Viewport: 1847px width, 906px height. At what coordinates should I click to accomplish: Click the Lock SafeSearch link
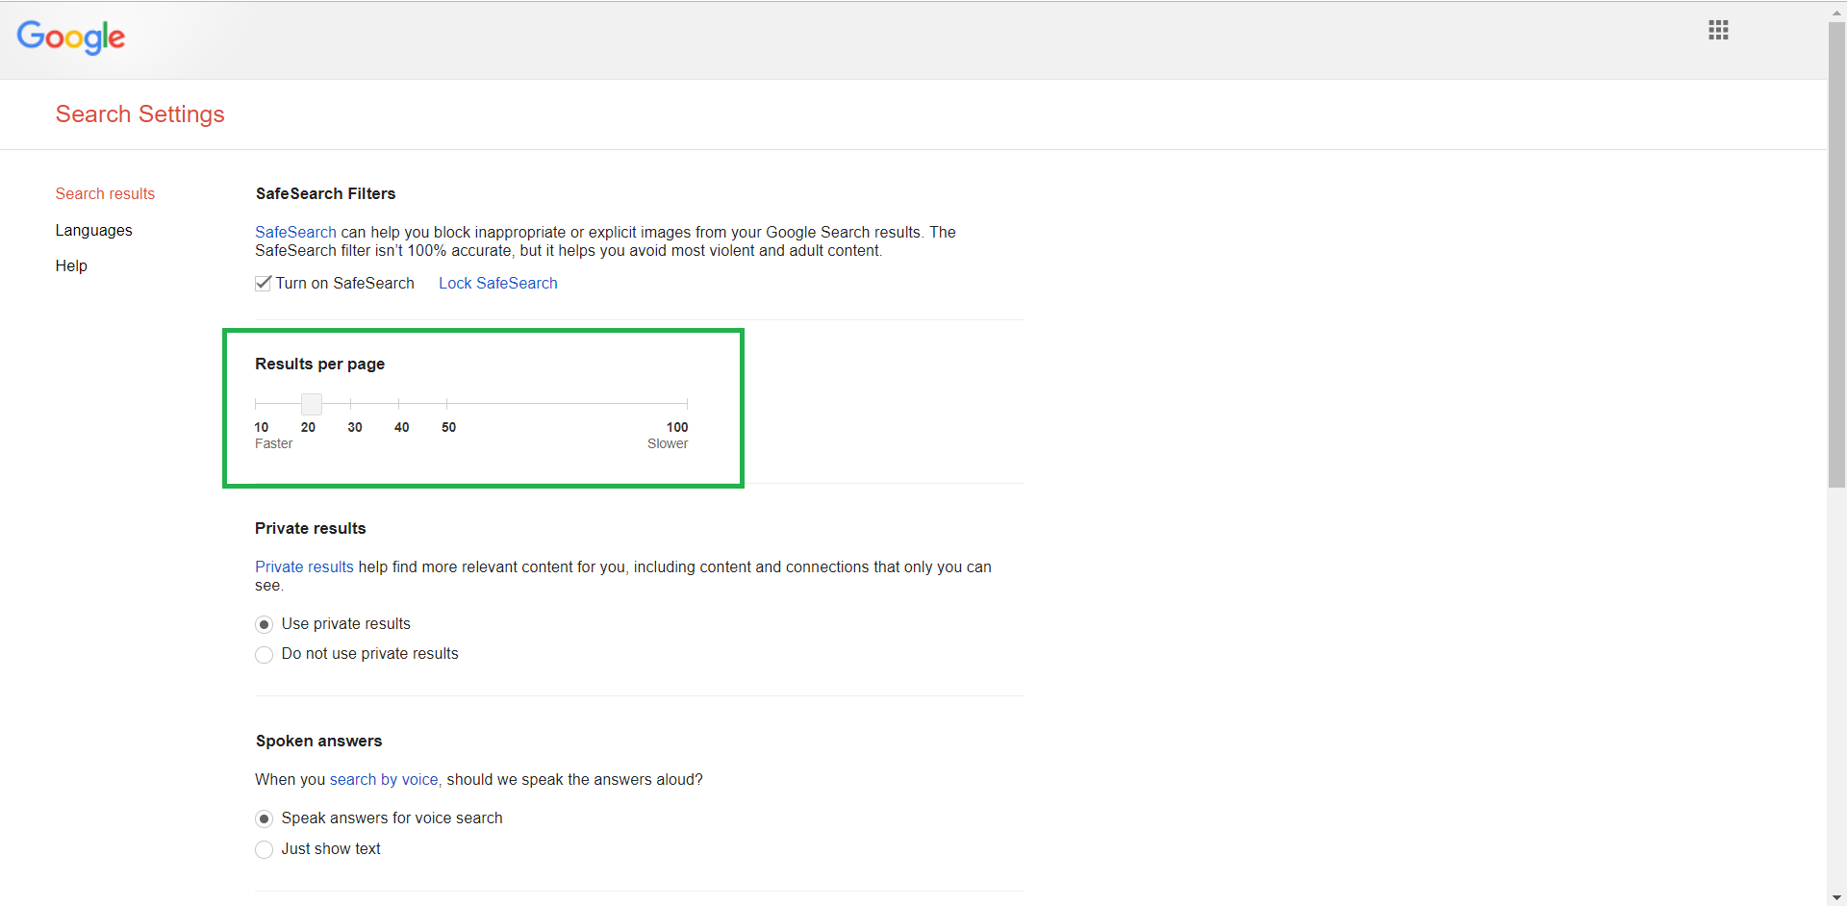[x=497, y=283]
